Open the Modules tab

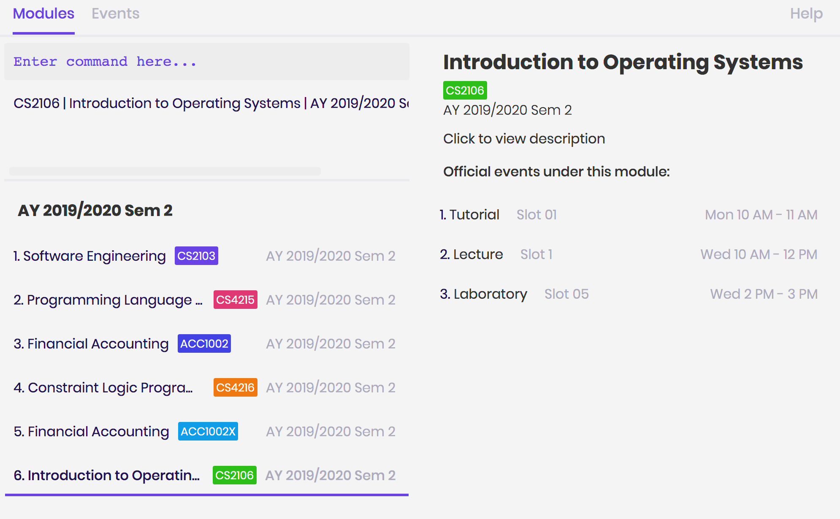43,14
